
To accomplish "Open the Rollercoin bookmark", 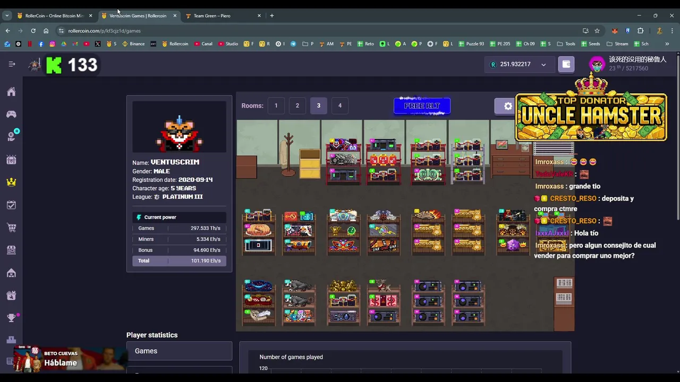I will tap(175, 44).
